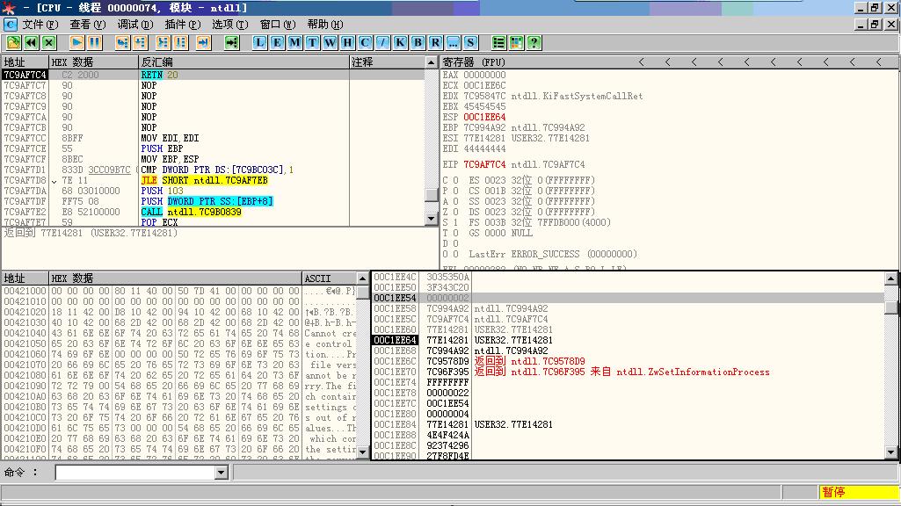
Task: Show source with the S button
Action: tap(470, 42)
